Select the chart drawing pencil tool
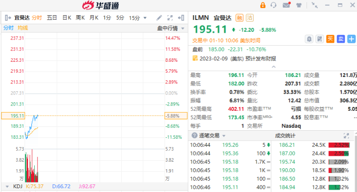The width and height of the screenshot is (357, 192). [159, 18]
